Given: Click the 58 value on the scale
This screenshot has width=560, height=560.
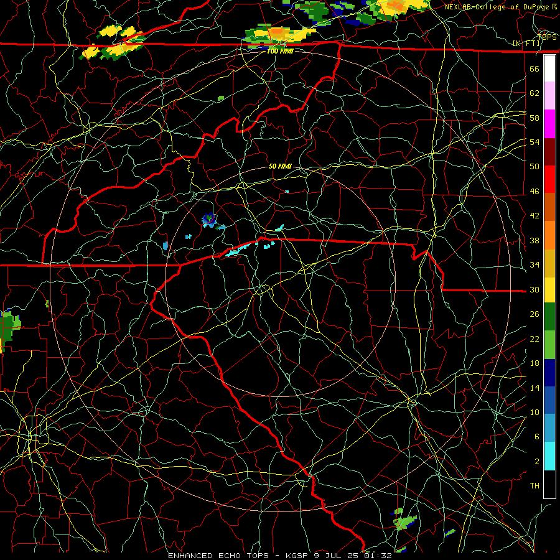Looking at the screenshot, I should pos(534,118).
